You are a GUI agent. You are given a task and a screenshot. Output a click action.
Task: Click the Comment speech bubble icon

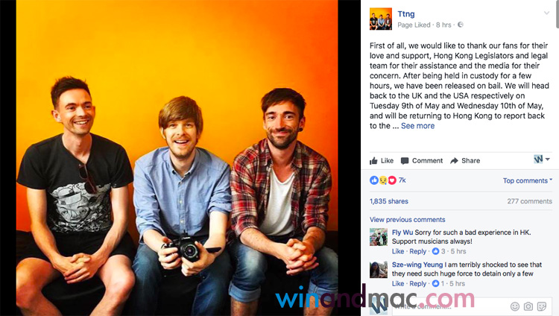tap(405, 161)
